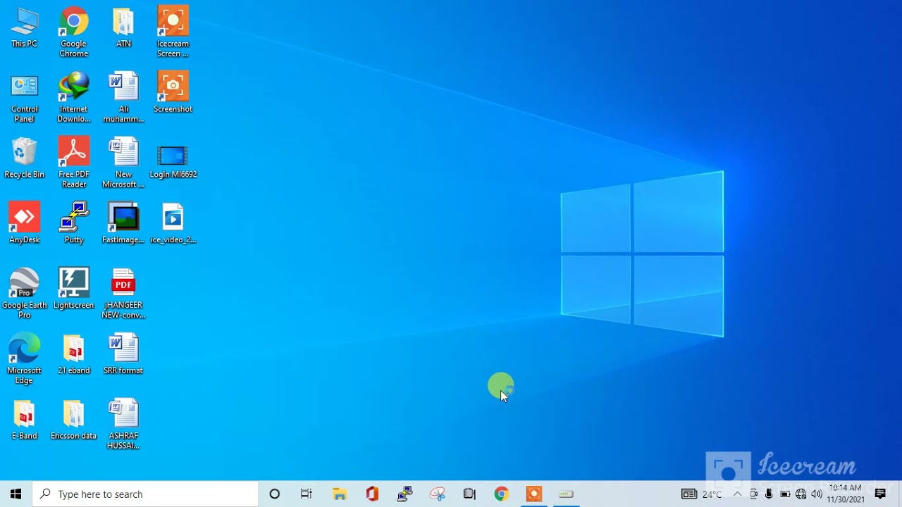Click the microphone tray icon
This screenshot has height=507, width=902.
click(x=769, y=494)
